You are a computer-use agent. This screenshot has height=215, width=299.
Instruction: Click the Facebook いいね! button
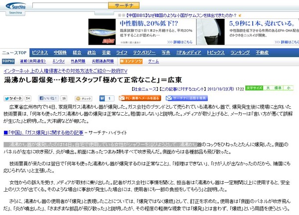48,98
